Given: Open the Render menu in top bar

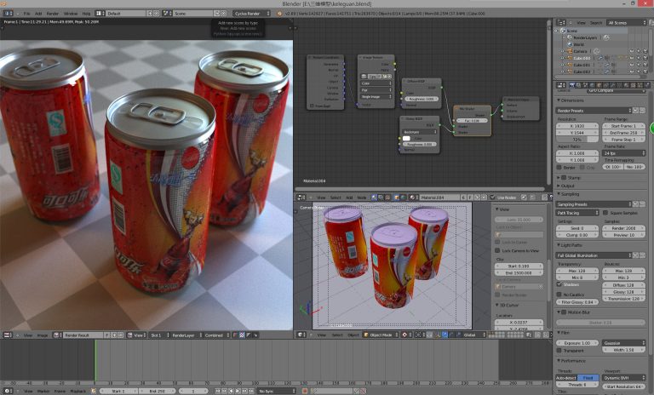Looking at the screenshot, I should point(53,14).
